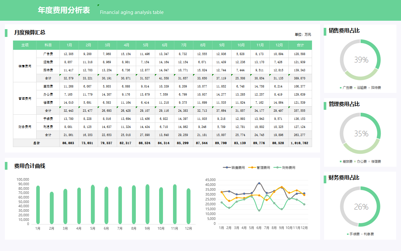Screen dimensions: 401x251
Task: Click the 月度预算汇总 section heading
Action: [29, 32]
